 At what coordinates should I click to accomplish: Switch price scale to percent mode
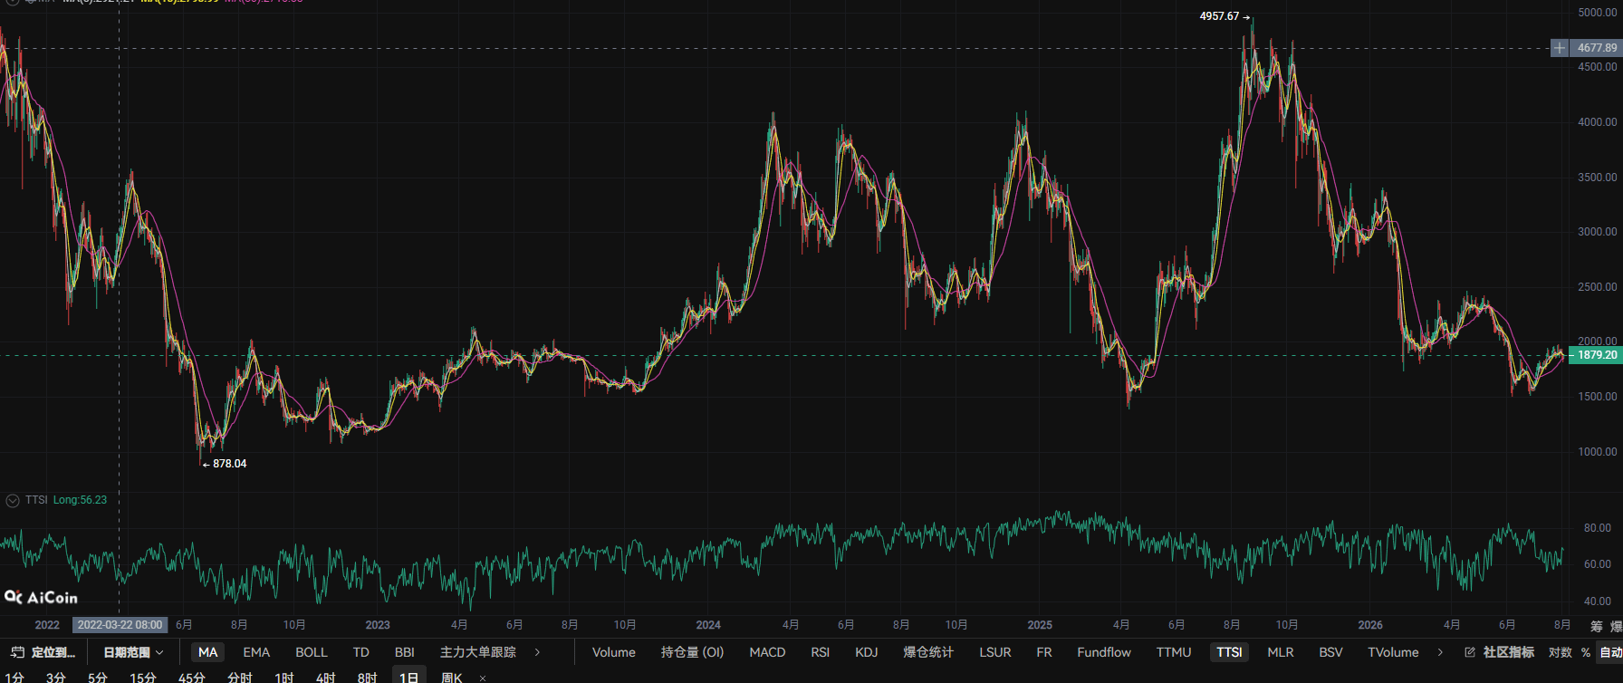(1586, 652)
